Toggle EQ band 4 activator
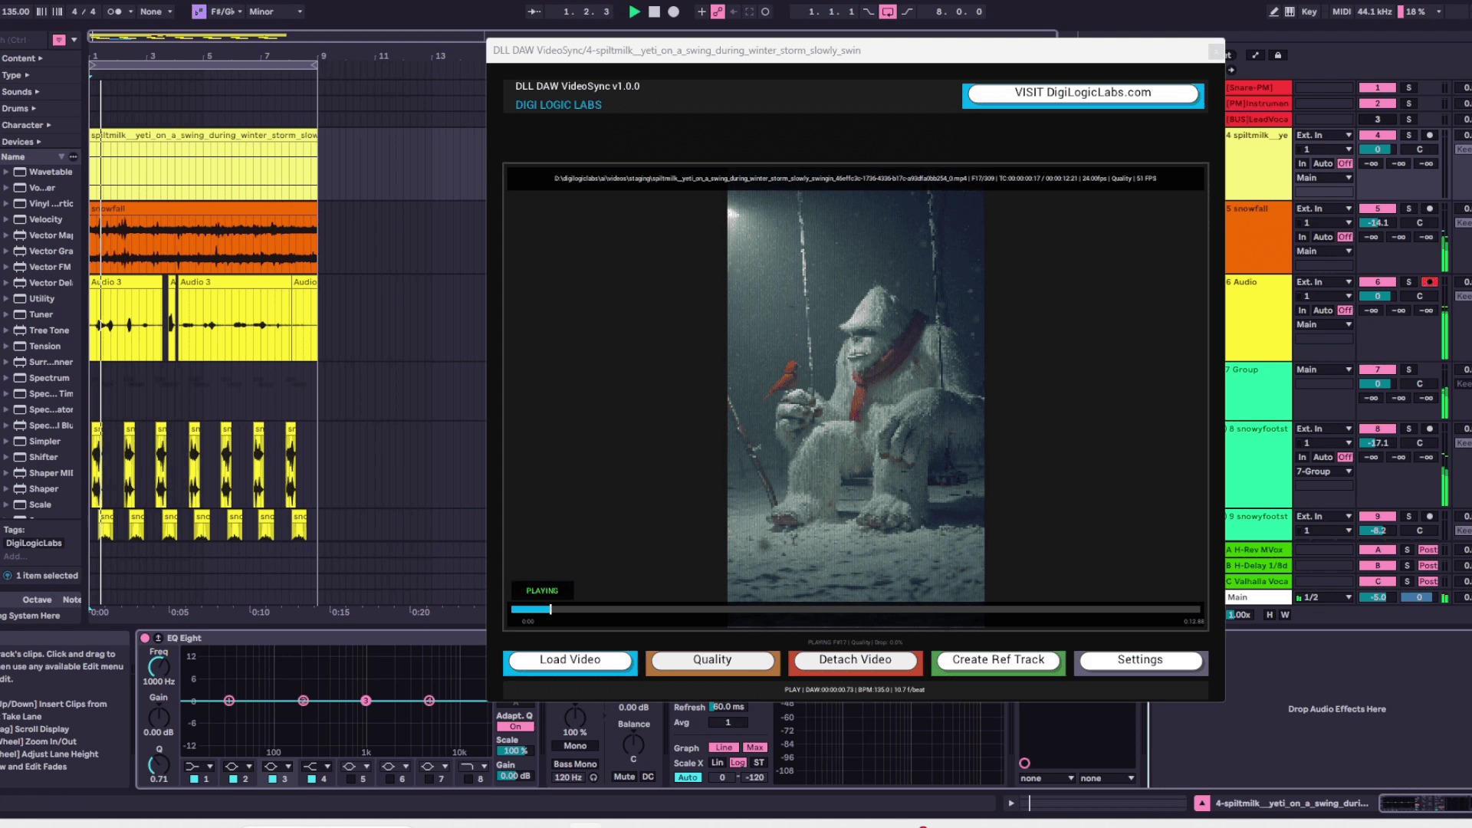 (x=311, y=779)
